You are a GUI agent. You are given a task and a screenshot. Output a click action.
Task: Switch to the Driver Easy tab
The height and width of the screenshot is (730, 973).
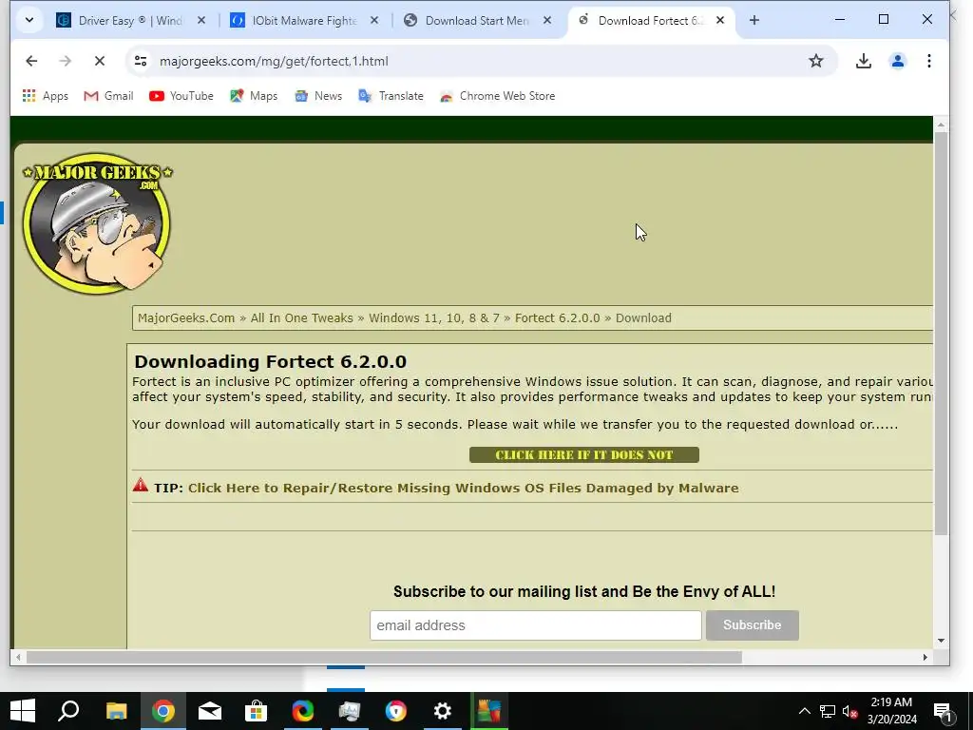(x=129, y=21)
